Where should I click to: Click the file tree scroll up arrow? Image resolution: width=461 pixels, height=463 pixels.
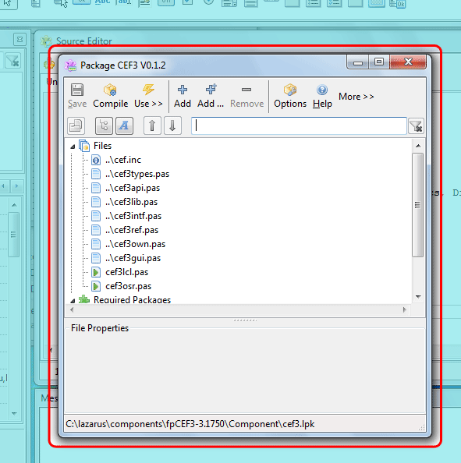click(418, 146)
